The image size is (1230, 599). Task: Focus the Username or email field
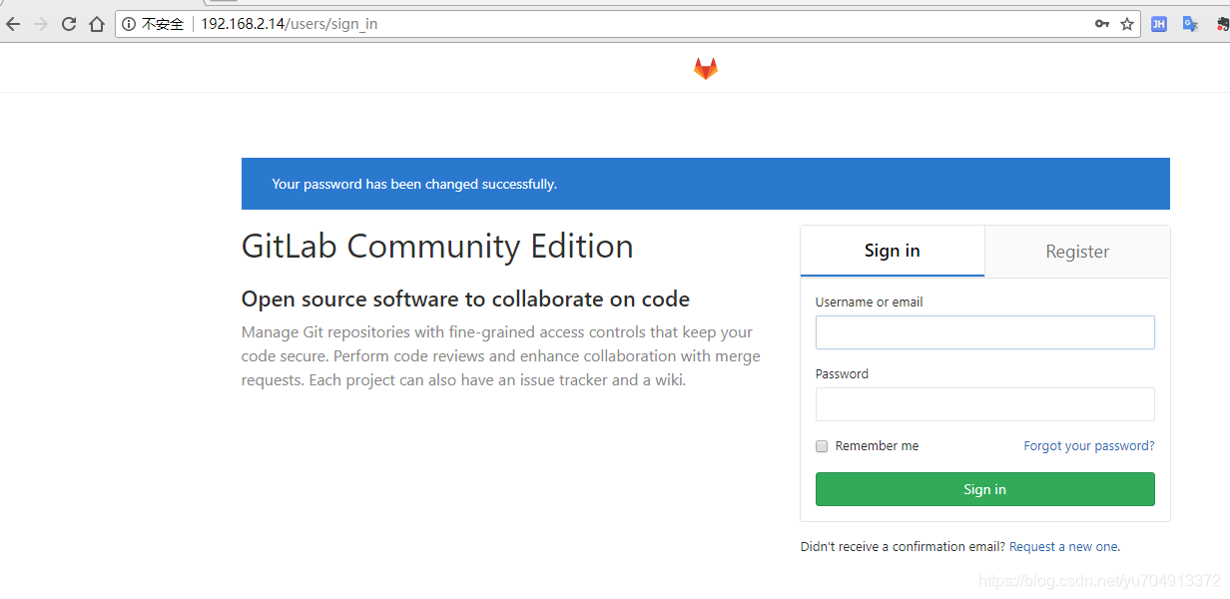point(985,332)
